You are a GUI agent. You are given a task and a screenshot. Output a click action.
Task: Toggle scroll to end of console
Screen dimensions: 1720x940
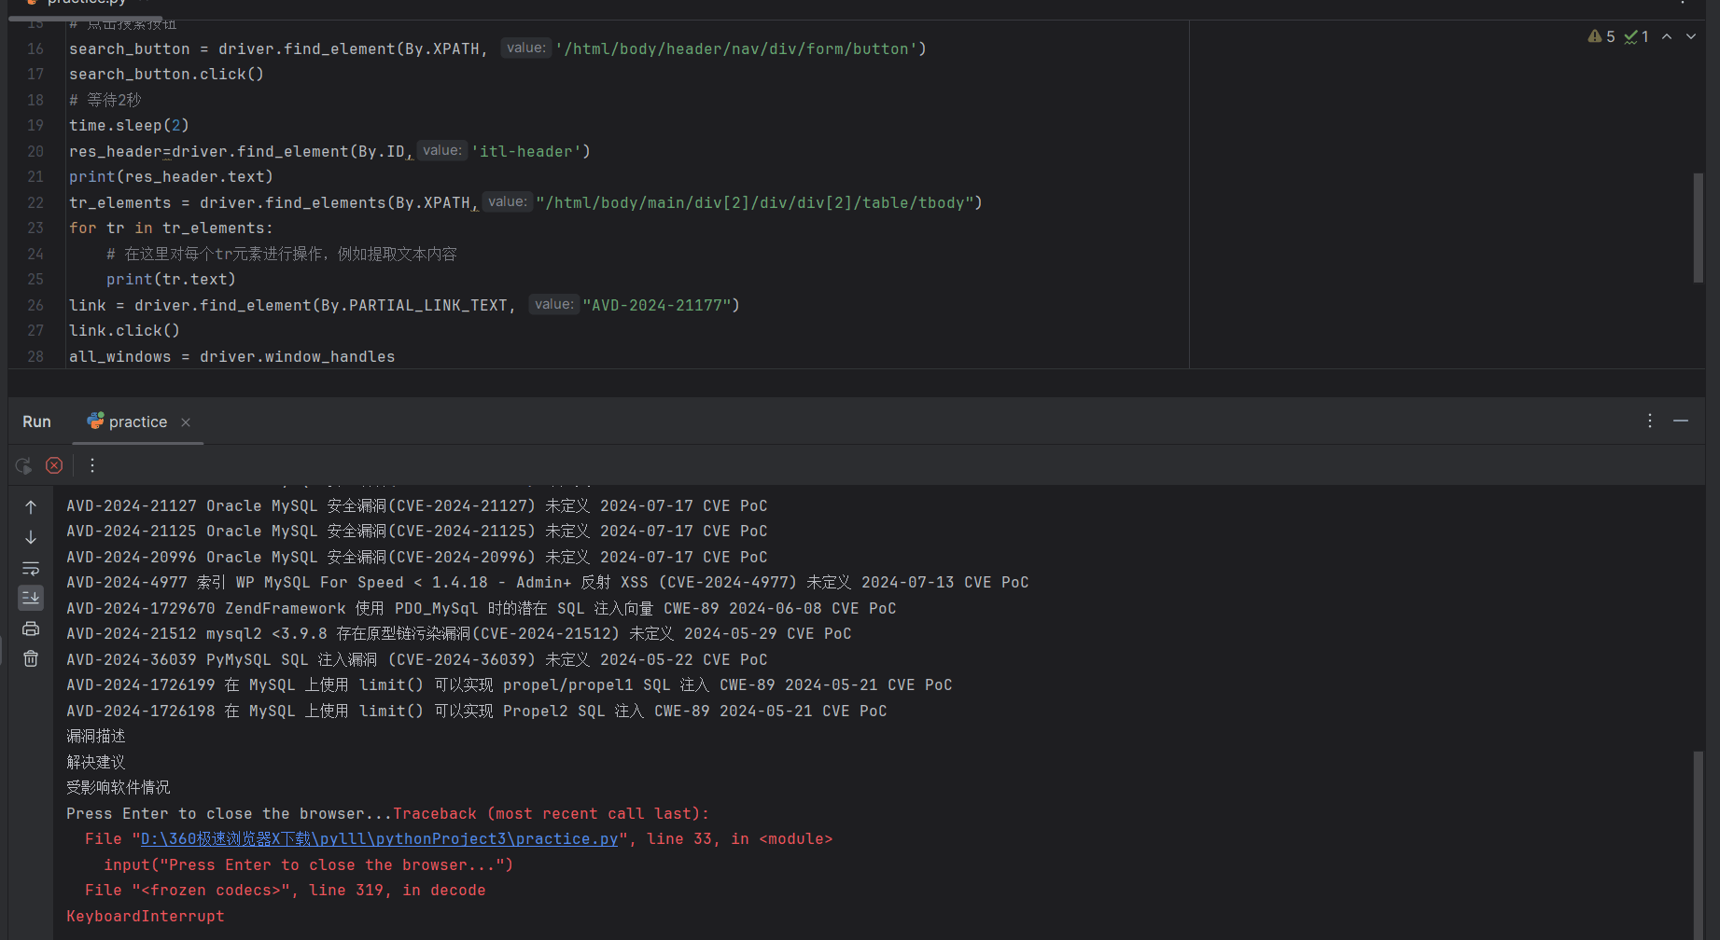[31, 598]
